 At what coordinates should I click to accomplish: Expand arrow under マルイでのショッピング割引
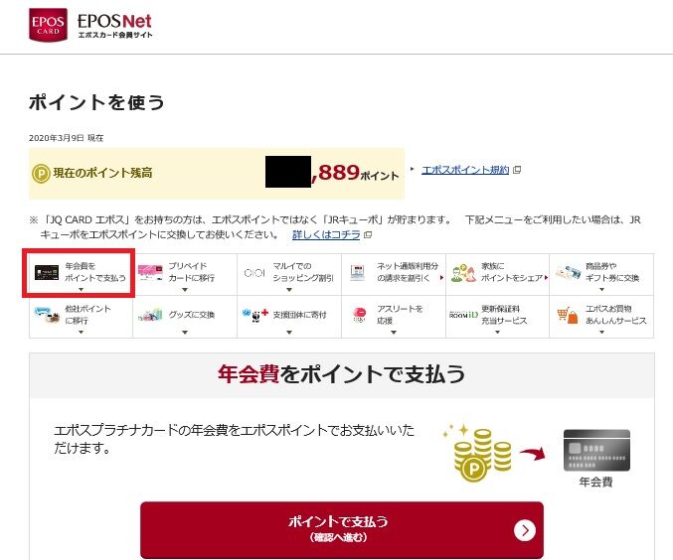289,290
